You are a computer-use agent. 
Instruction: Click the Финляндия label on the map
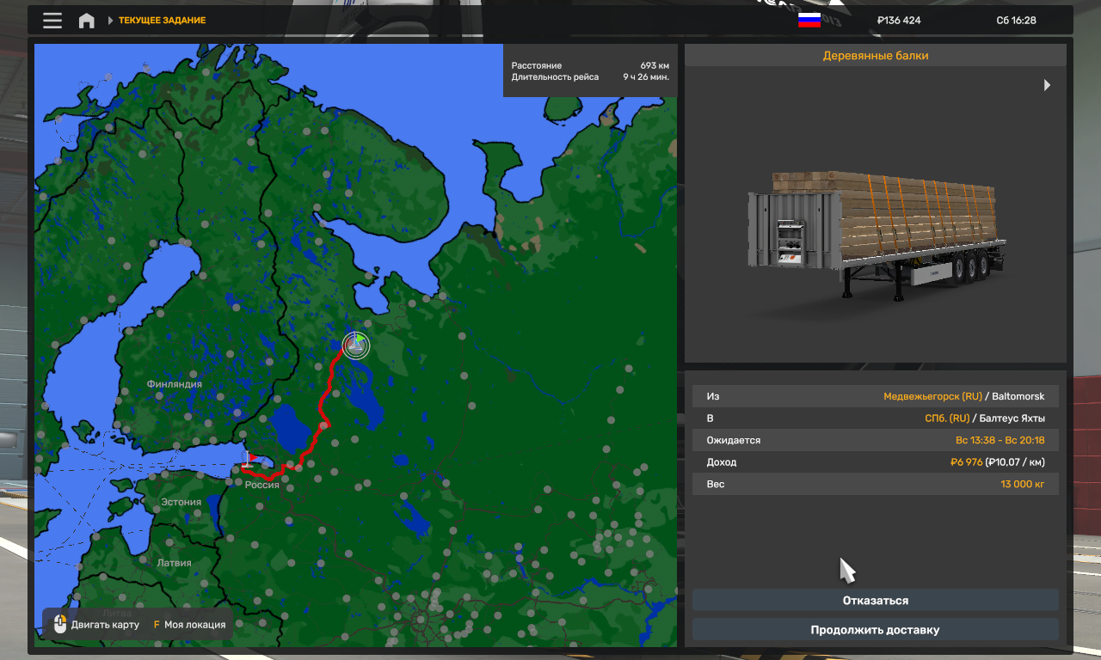point(175,384)
